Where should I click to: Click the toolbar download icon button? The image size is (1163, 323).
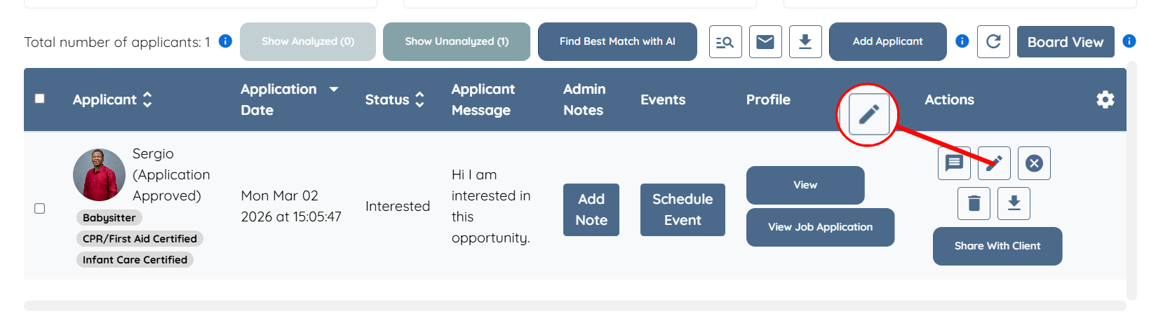tap(805, 42)
